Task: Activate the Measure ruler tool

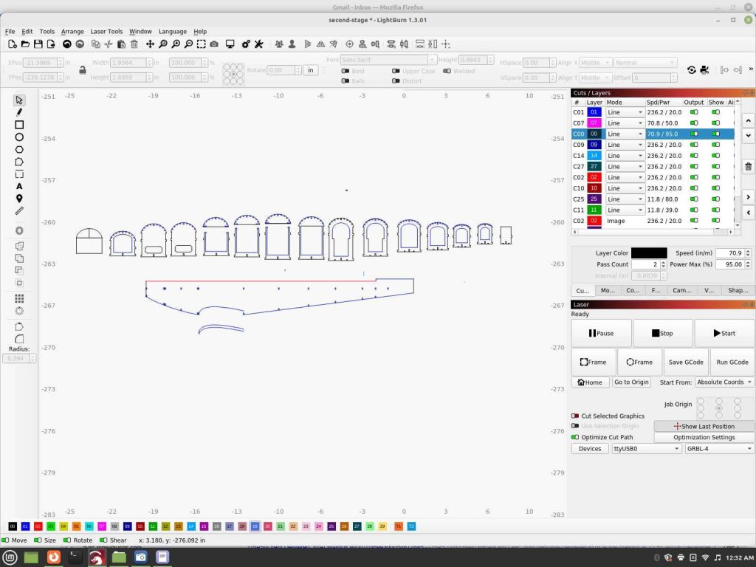Action: (x=19, y=211)
